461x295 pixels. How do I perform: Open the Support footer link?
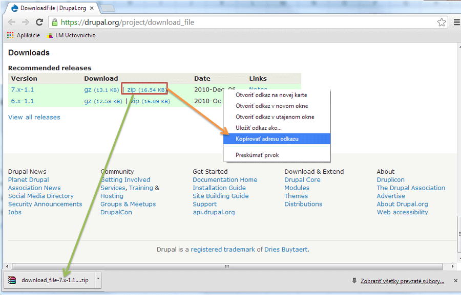(x=204, y=204)
